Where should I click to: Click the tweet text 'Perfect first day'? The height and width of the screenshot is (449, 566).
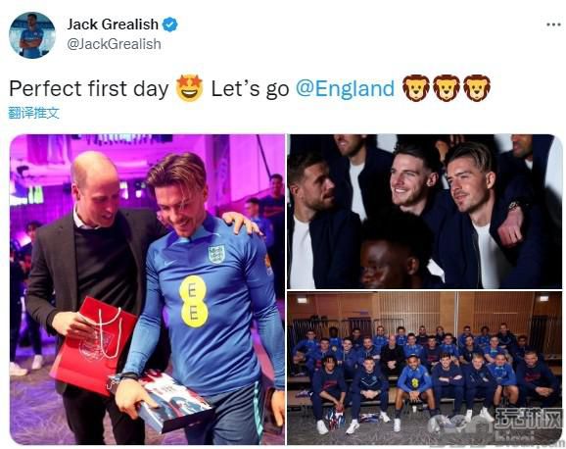pyautogui.click(x=89, y=88)
